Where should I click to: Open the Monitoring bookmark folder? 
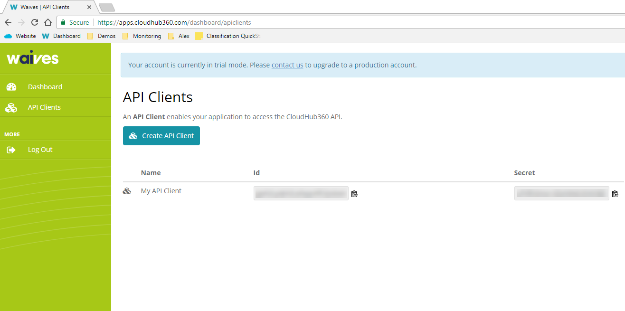coord(142,36)
